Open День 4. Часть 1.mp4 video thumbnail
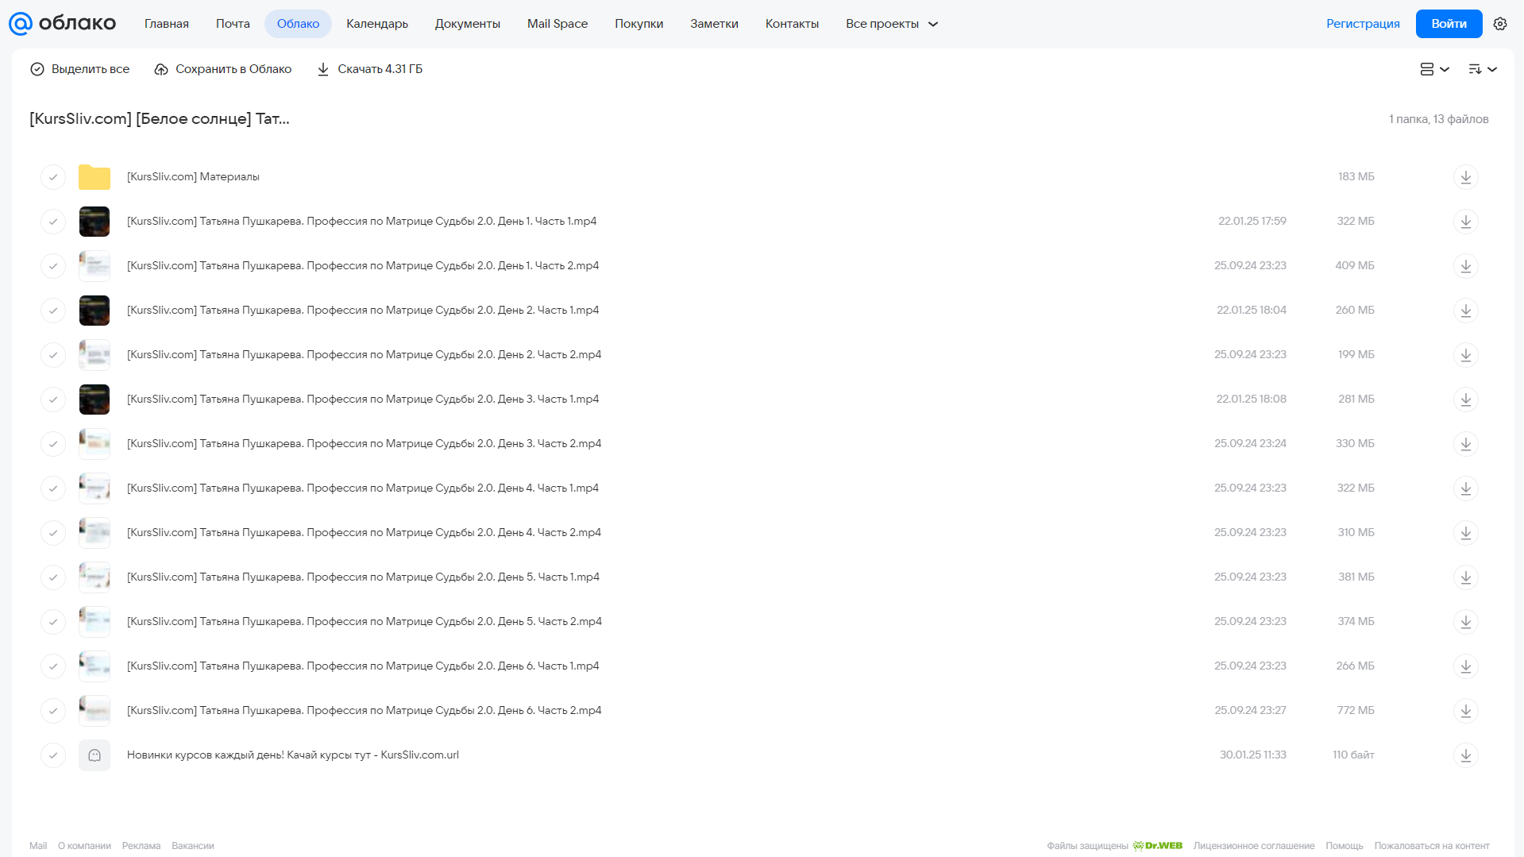The height and width of the screenshot is (857, 1524). coord(95,488)
